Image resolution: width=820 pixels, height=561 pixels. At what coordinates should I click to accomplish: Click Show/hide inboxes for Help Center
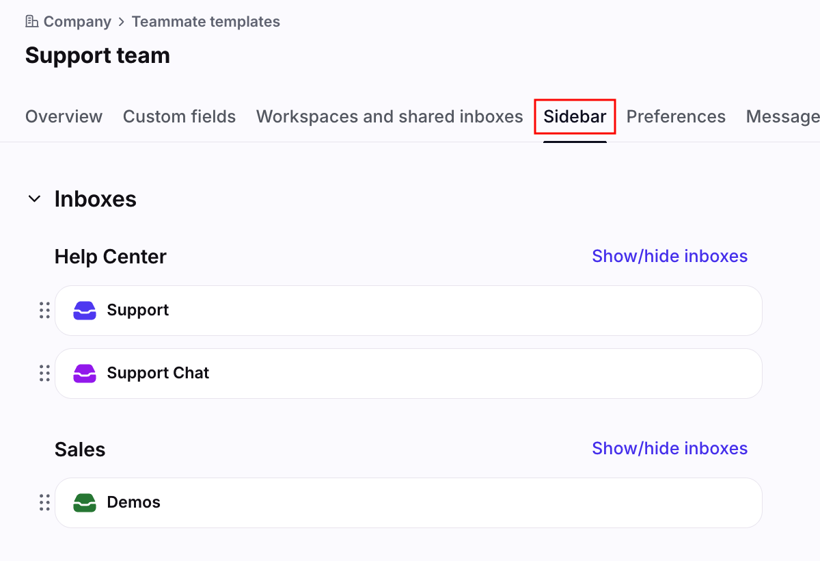(x=670, y=256)
